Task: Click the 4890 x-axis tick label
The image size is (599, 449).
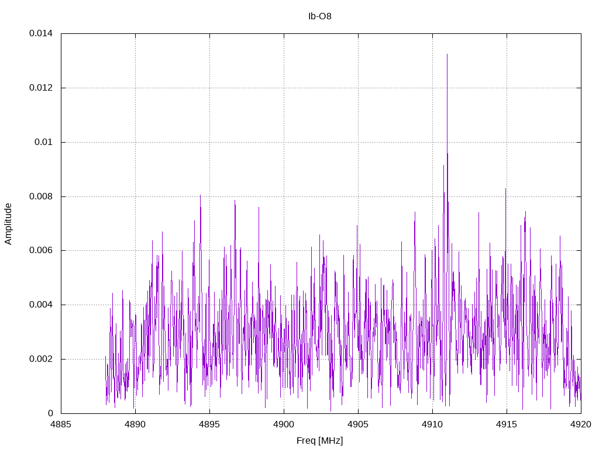Action: pos(135,424)
